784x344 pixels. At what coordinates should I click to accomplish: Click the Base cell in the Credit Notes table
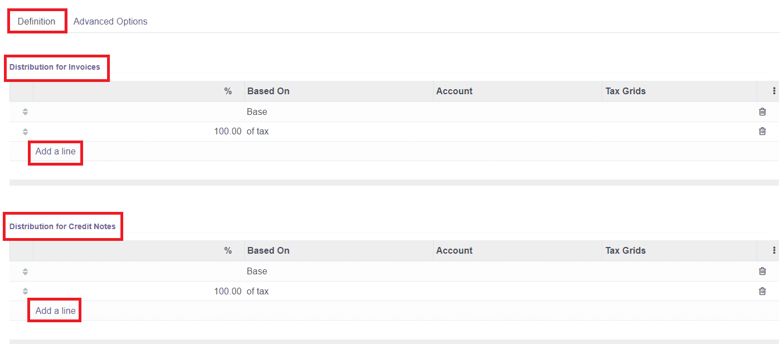click(258, 271)
